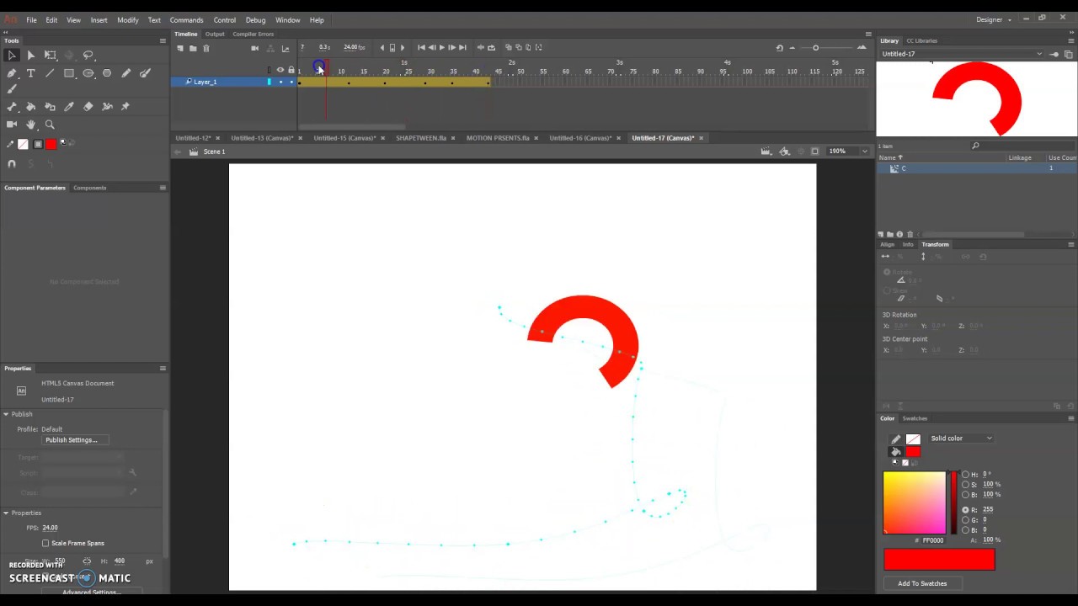Open the Commands menu

tap(186, 19)
